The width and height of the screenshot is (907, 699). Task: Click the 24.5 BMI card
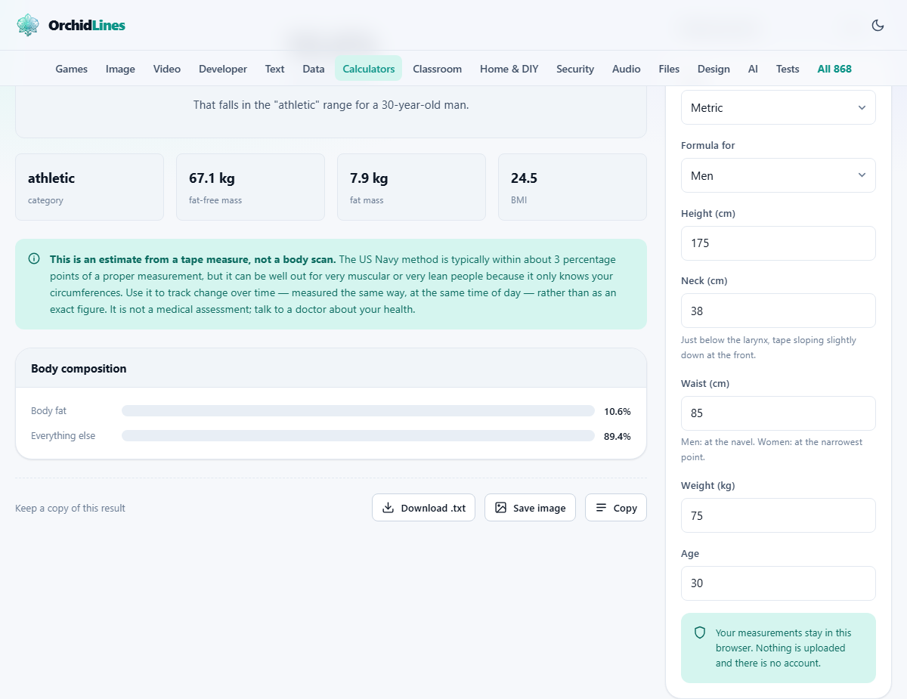click(572, 187)
